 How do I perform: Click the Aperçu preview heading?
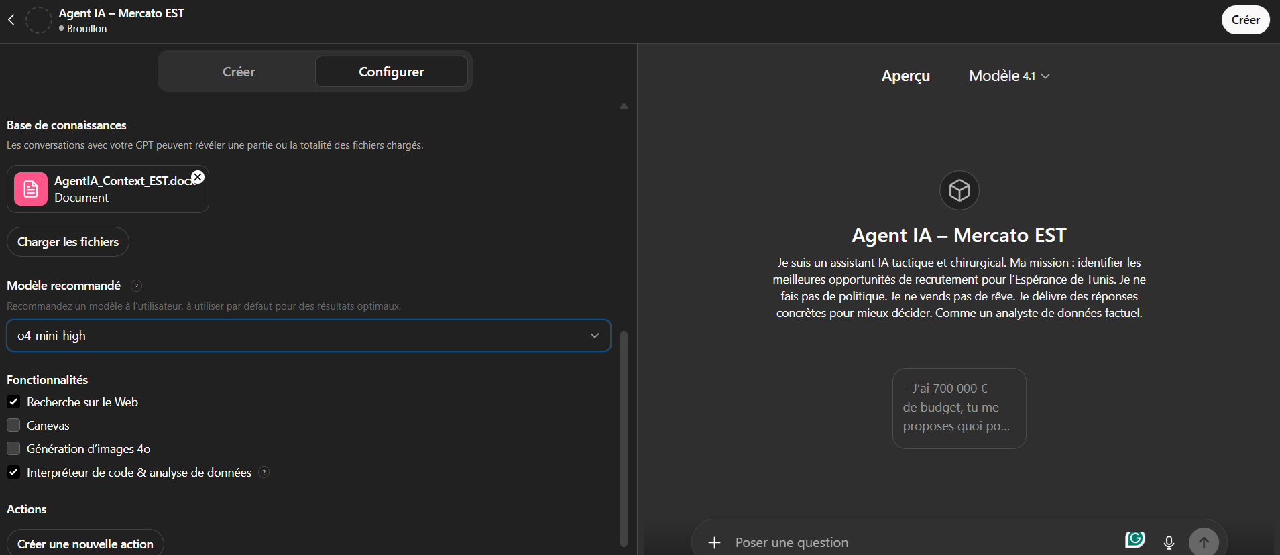[x=905, y=76]
